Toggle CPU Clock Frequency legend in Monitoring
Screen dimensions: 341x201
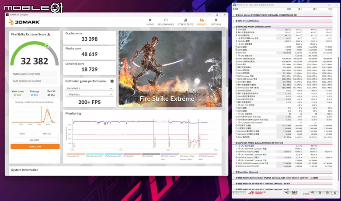coord(170,157)
